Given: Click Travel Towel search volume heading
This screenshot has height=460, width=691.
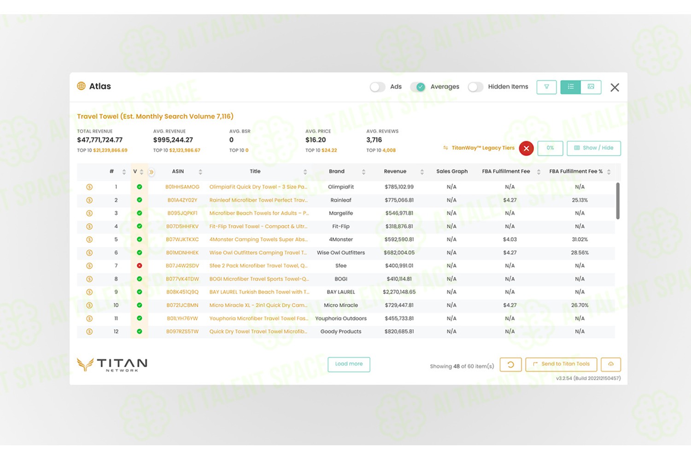Looking at the screenshot, I should tap(155, 116).
